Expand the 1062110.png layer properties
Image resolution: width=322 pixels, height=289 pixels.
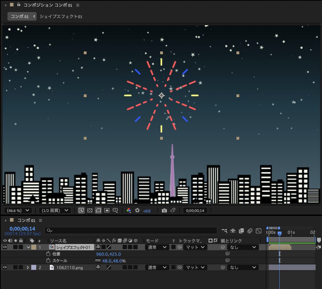tap(28, 267)
